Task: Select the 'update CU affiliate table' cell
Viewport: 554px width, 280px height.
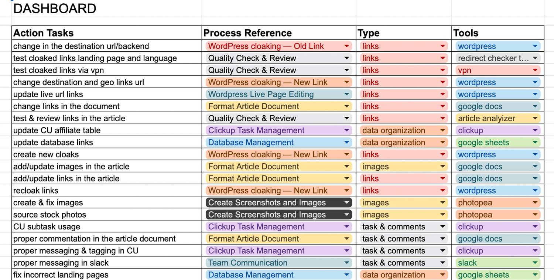Action: click(107, 130)
